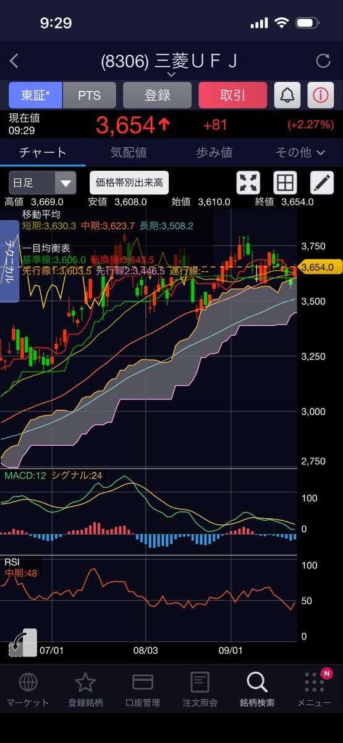Image resolution: width=343 pixels, height=743 pixels.
Task: Open the テクニカル side tab
Action: (x=9, y=262)
